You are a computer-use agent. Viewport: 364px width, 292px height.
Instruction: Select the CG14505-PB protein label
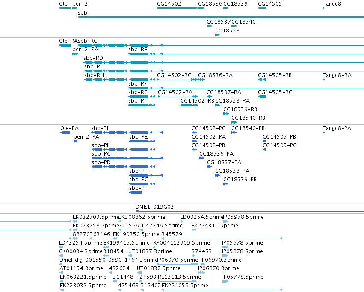(279, 137)
